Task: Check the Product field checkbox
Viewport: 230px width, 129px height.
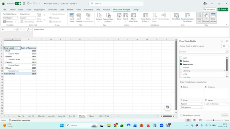Action: 181,67
